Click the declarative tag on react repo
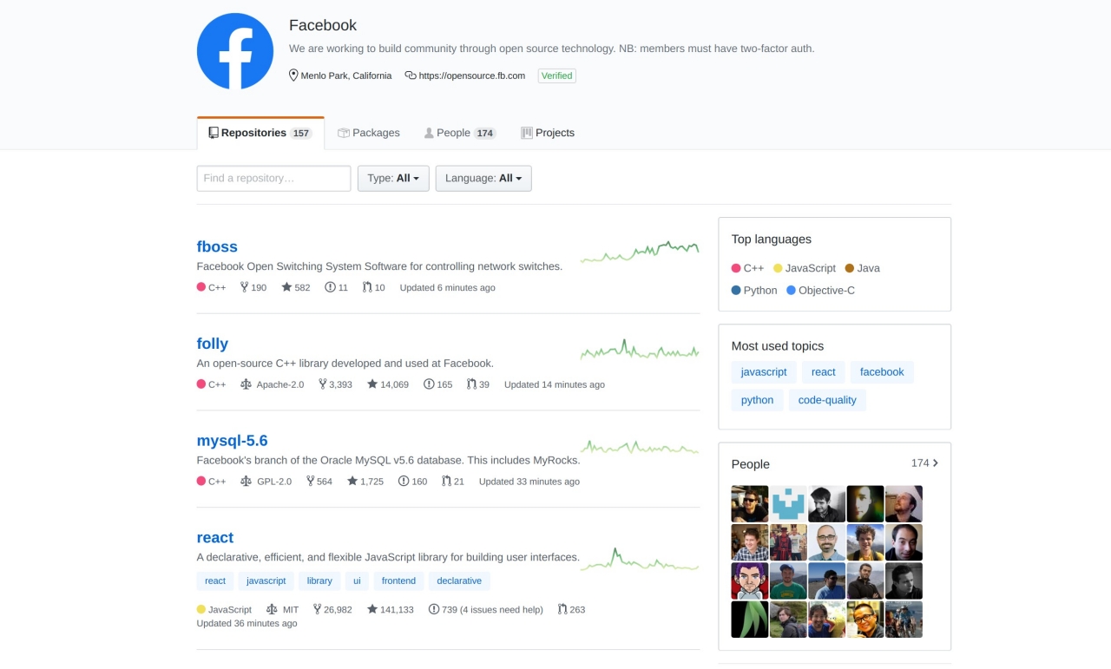The image size is (1111, 669). [x=459, y=581]
